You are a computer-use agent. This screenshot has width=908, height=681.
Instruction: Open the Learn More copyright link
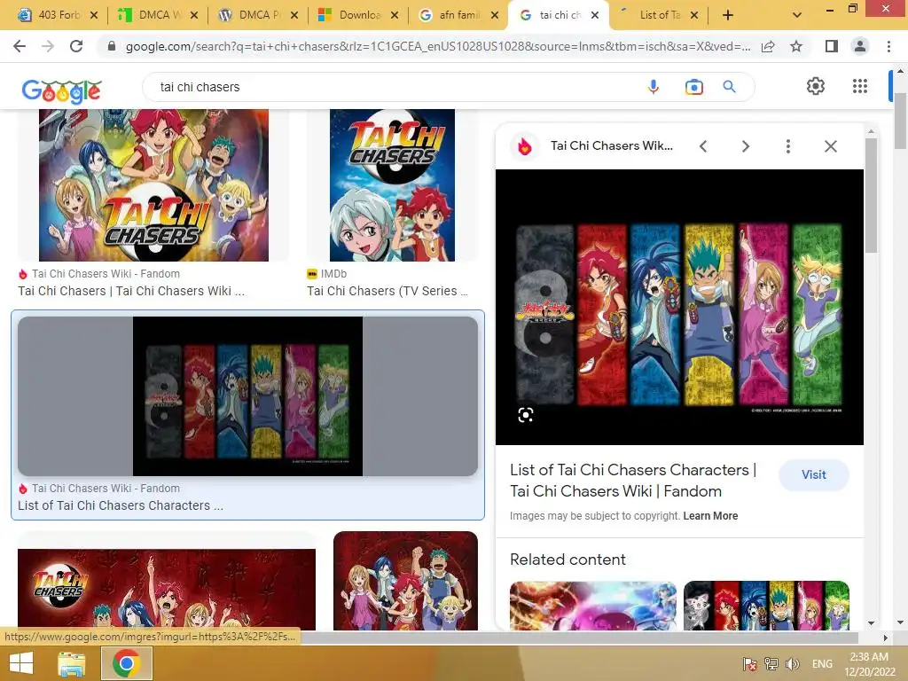[x=710, y=516]
